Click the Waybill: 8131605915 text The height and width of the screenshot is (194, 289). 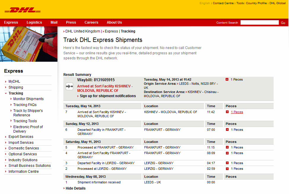[x=96, y=80]
